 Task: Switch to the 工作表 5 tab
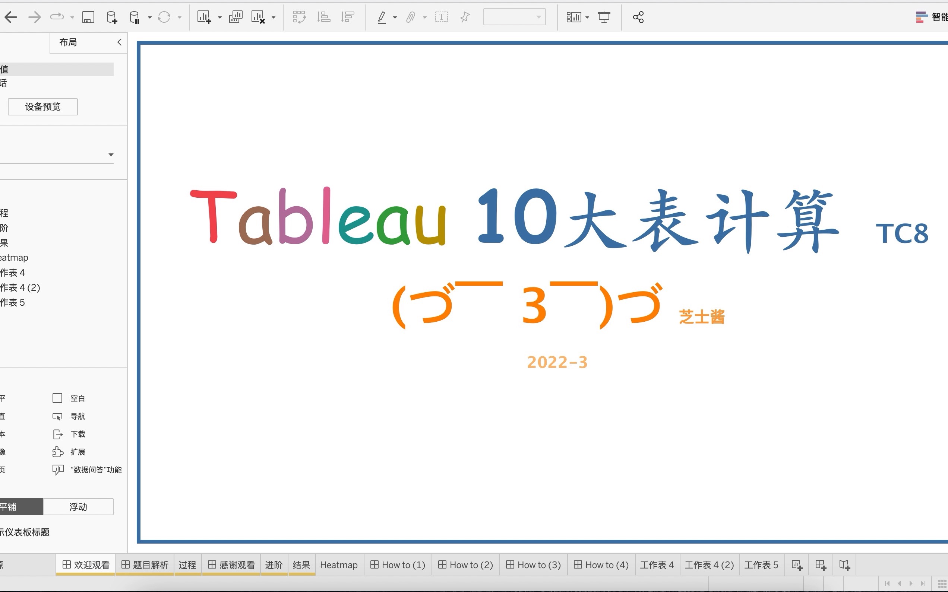tap(761, 564)
